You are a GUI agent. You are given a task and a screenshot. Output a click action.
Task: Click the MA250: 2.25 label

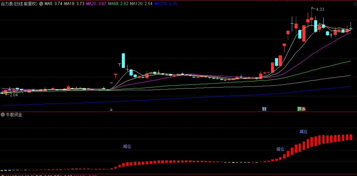[x=165, y=4]
